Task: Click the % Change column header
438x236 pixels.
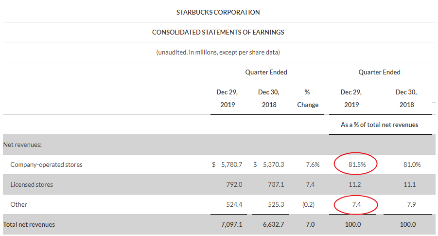Action: point(307,98)
